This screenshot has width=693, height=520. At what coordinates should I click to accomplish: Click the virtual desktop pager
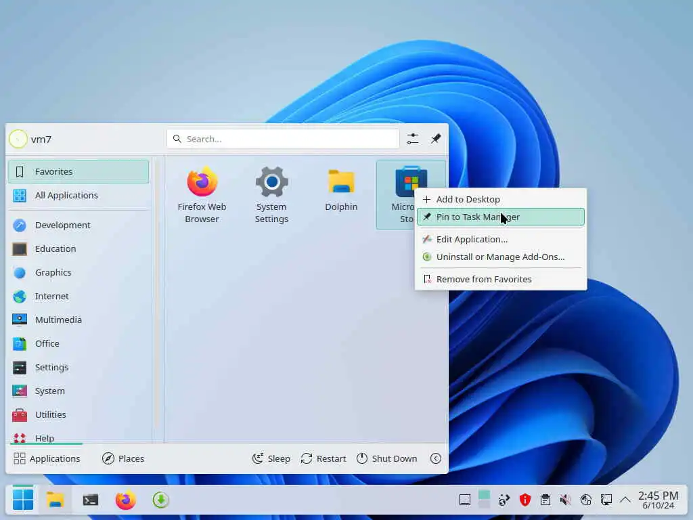(485, 499)
